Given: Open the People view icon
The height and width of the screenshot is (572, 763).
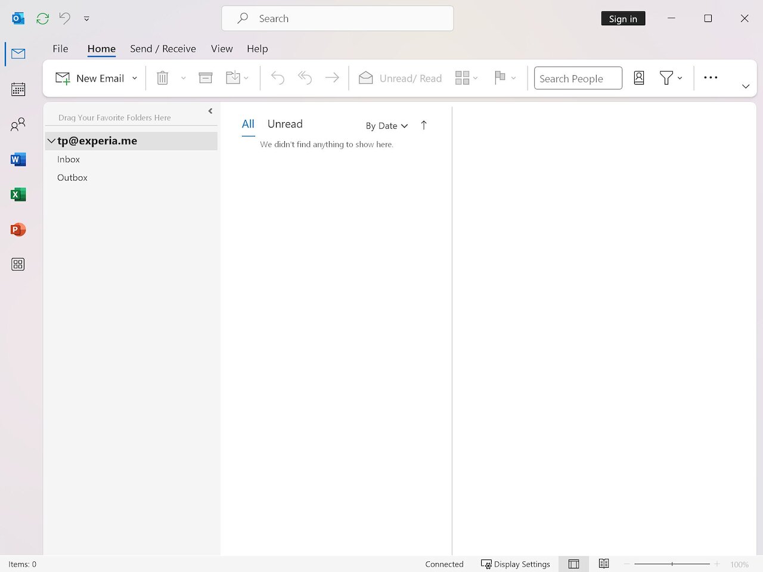Looking at the screenshot, I should [x=18, y=124].
